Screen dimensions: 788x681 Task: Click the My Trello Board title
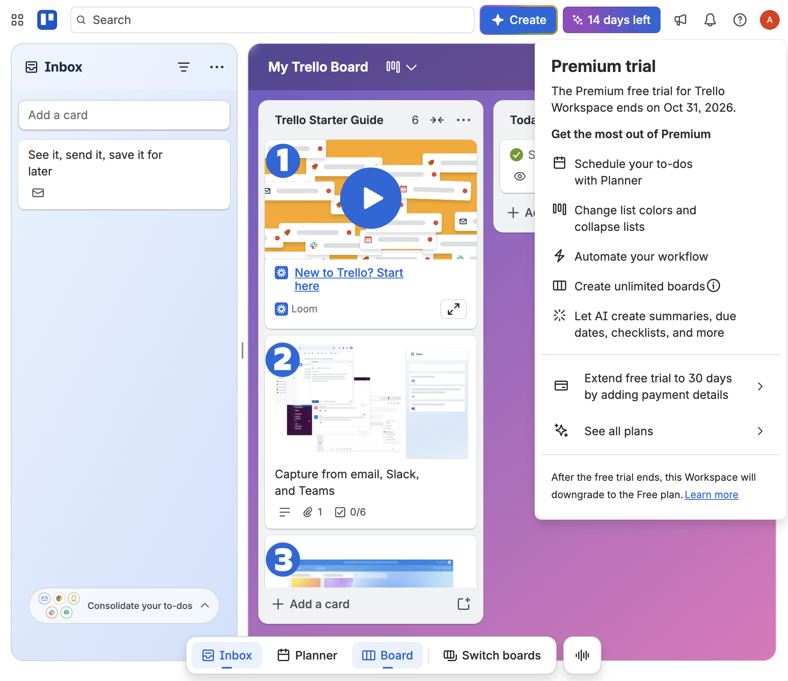click(x=318, y=67)
